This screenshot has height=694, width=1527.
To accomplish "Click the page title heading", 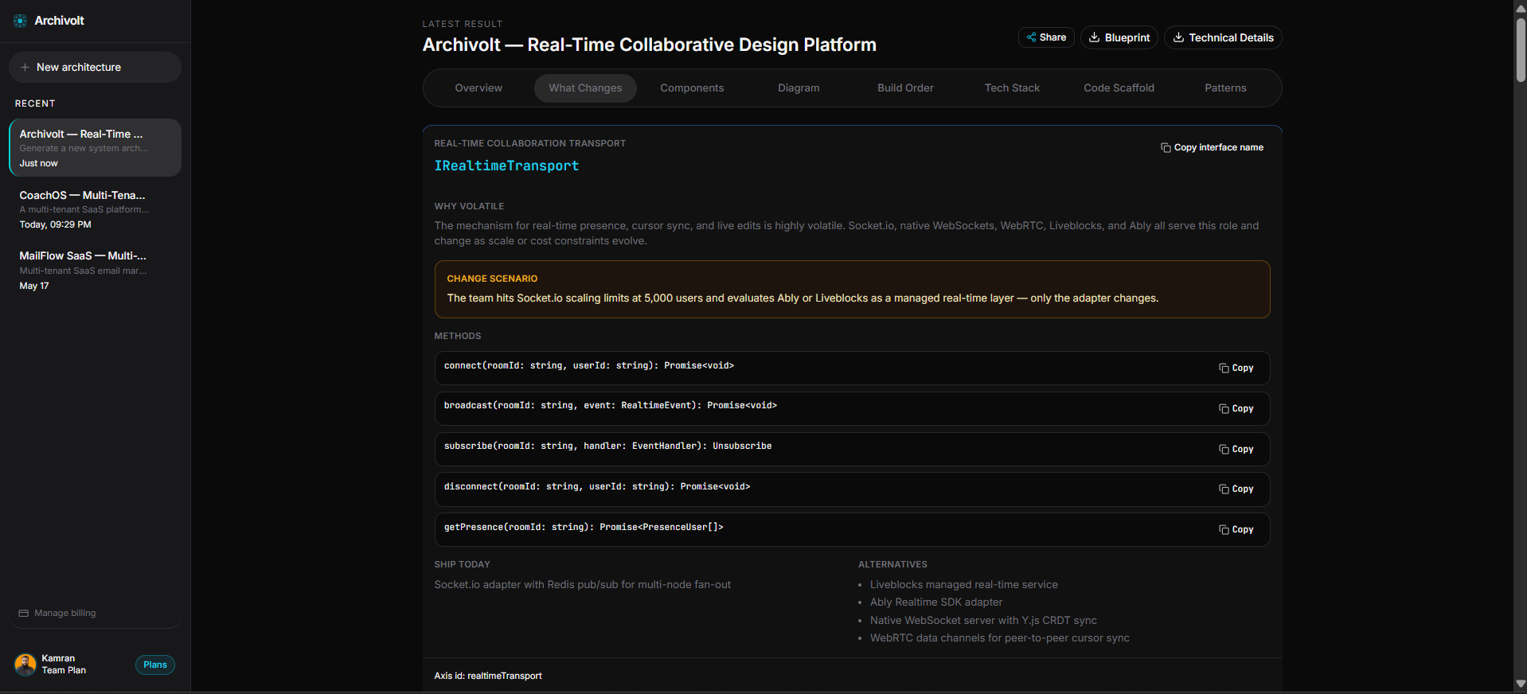I will tap(649, 45).
